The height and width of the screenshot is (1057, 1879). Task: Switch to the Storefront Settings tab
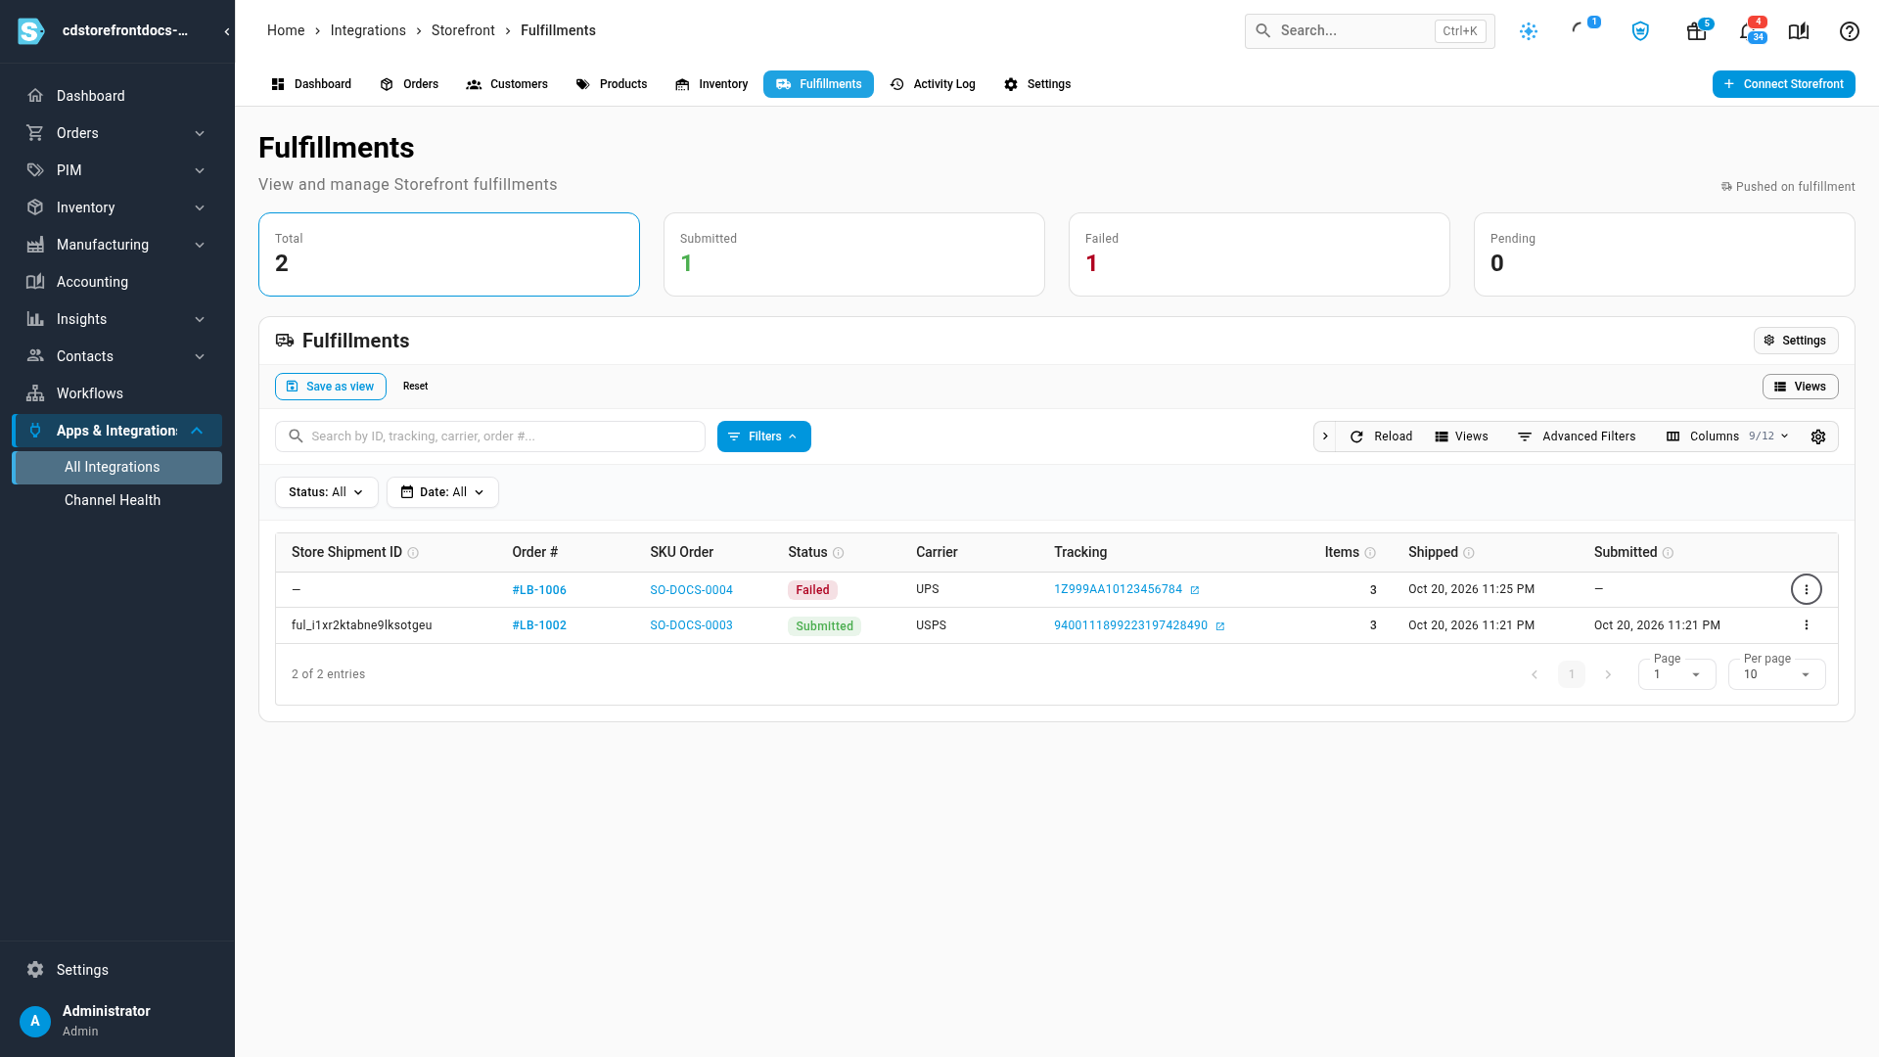coord(1037,84)
